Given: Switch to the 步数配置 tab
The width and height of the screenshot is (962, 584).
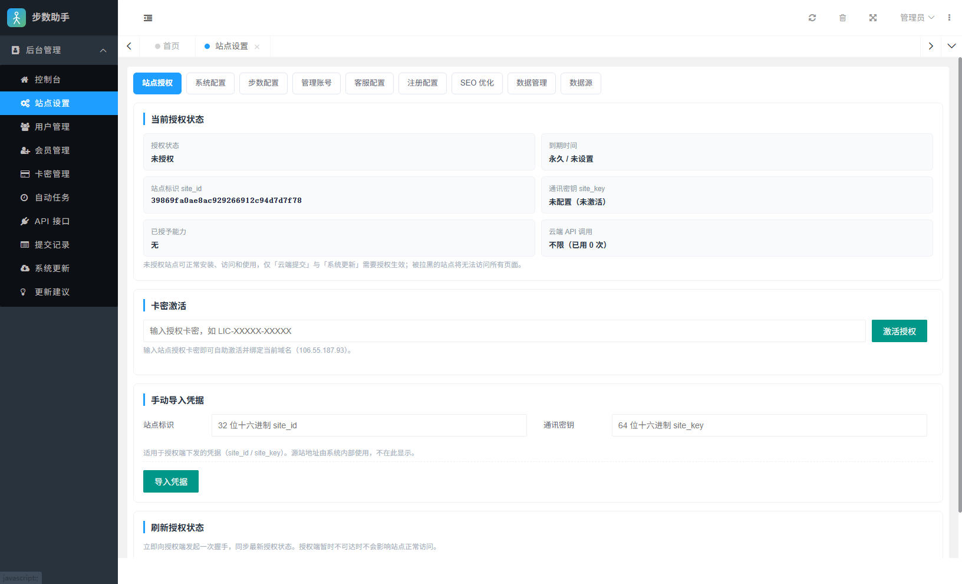Looking at the screenshot, I should [263, 83].
